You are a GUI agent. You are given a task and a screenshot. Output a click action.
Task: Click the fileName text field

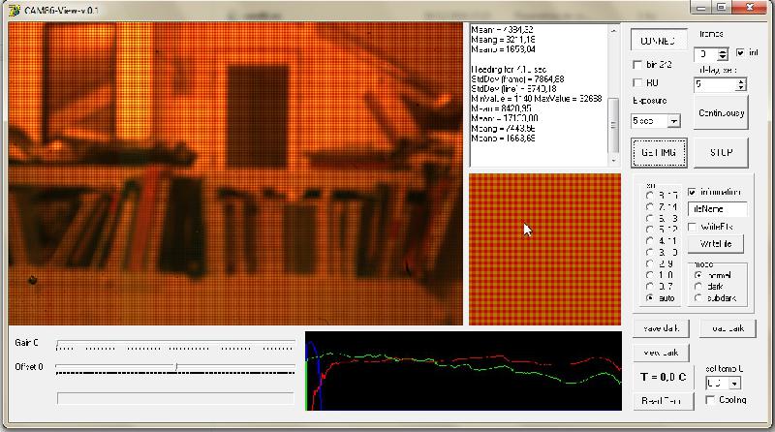pyautogui.click(x=717, y=209)
